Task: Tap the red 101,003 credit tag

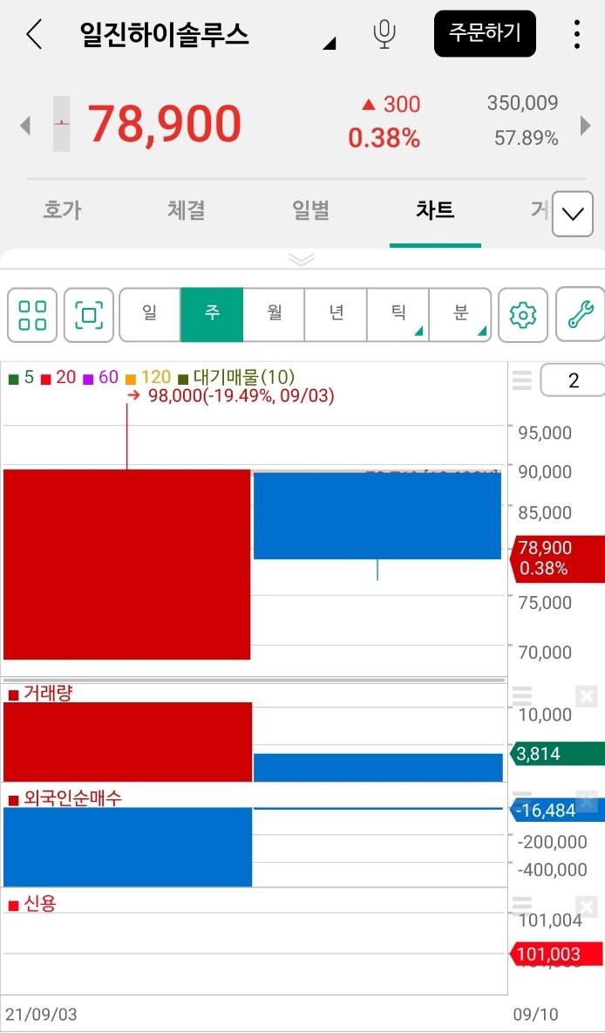Action: point(557,954)
